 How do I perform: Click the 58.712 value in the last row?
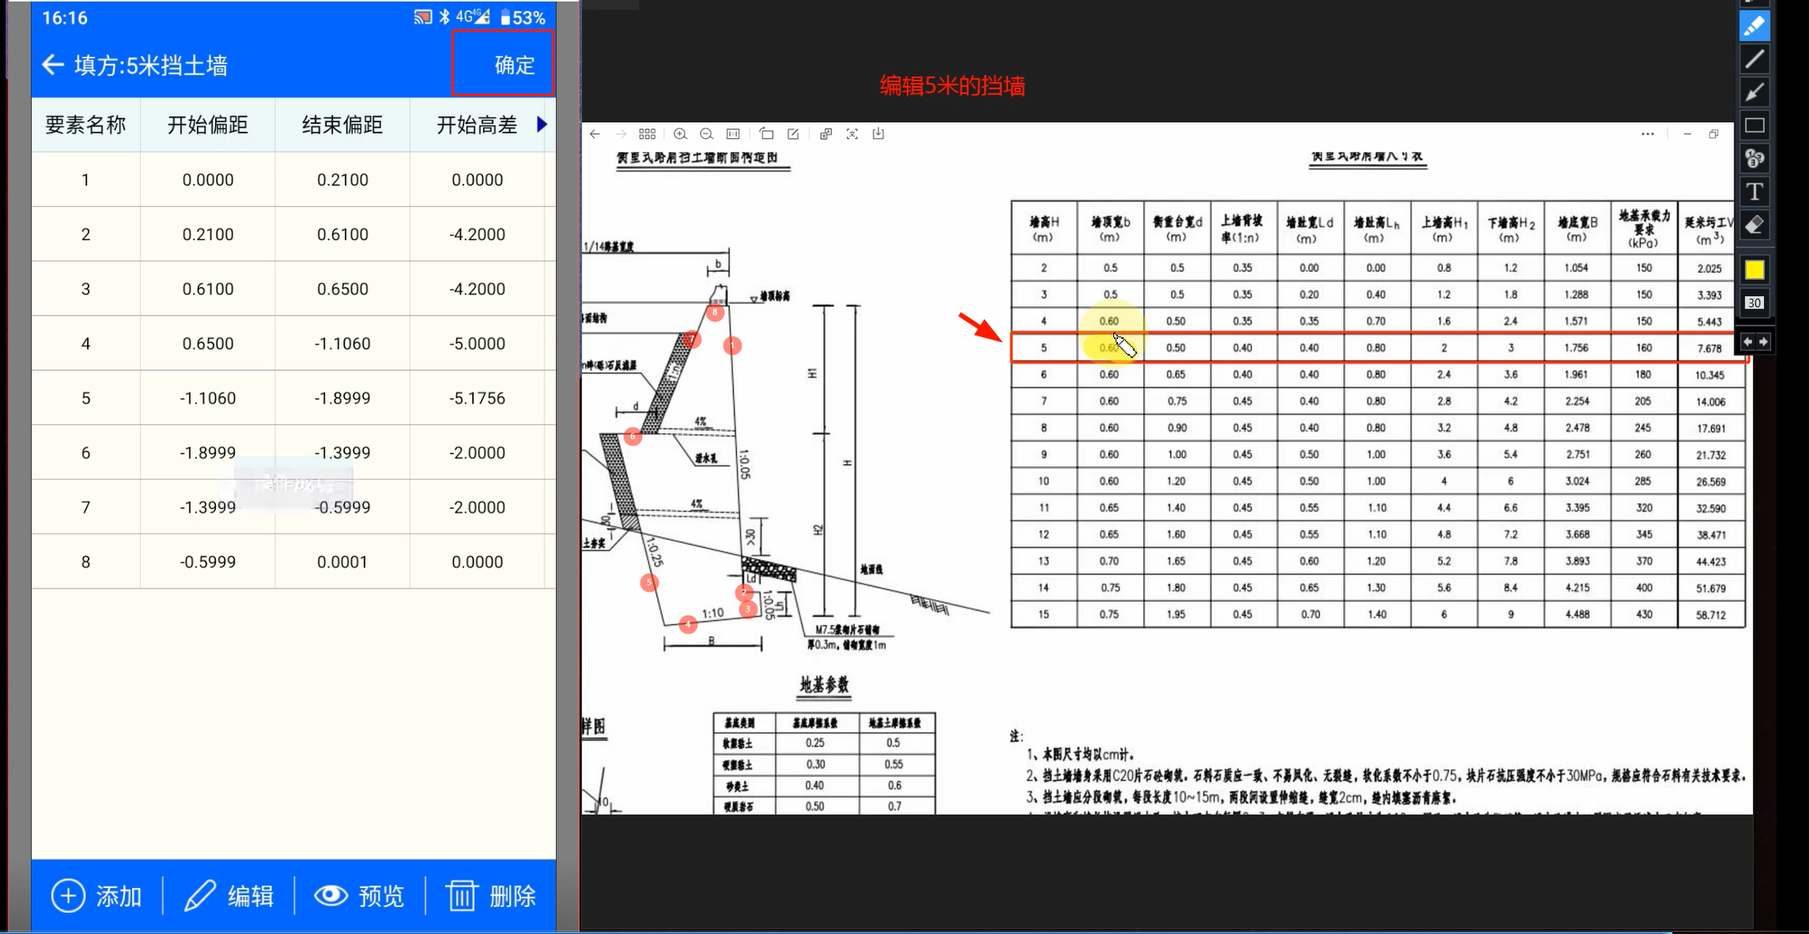1711,614
